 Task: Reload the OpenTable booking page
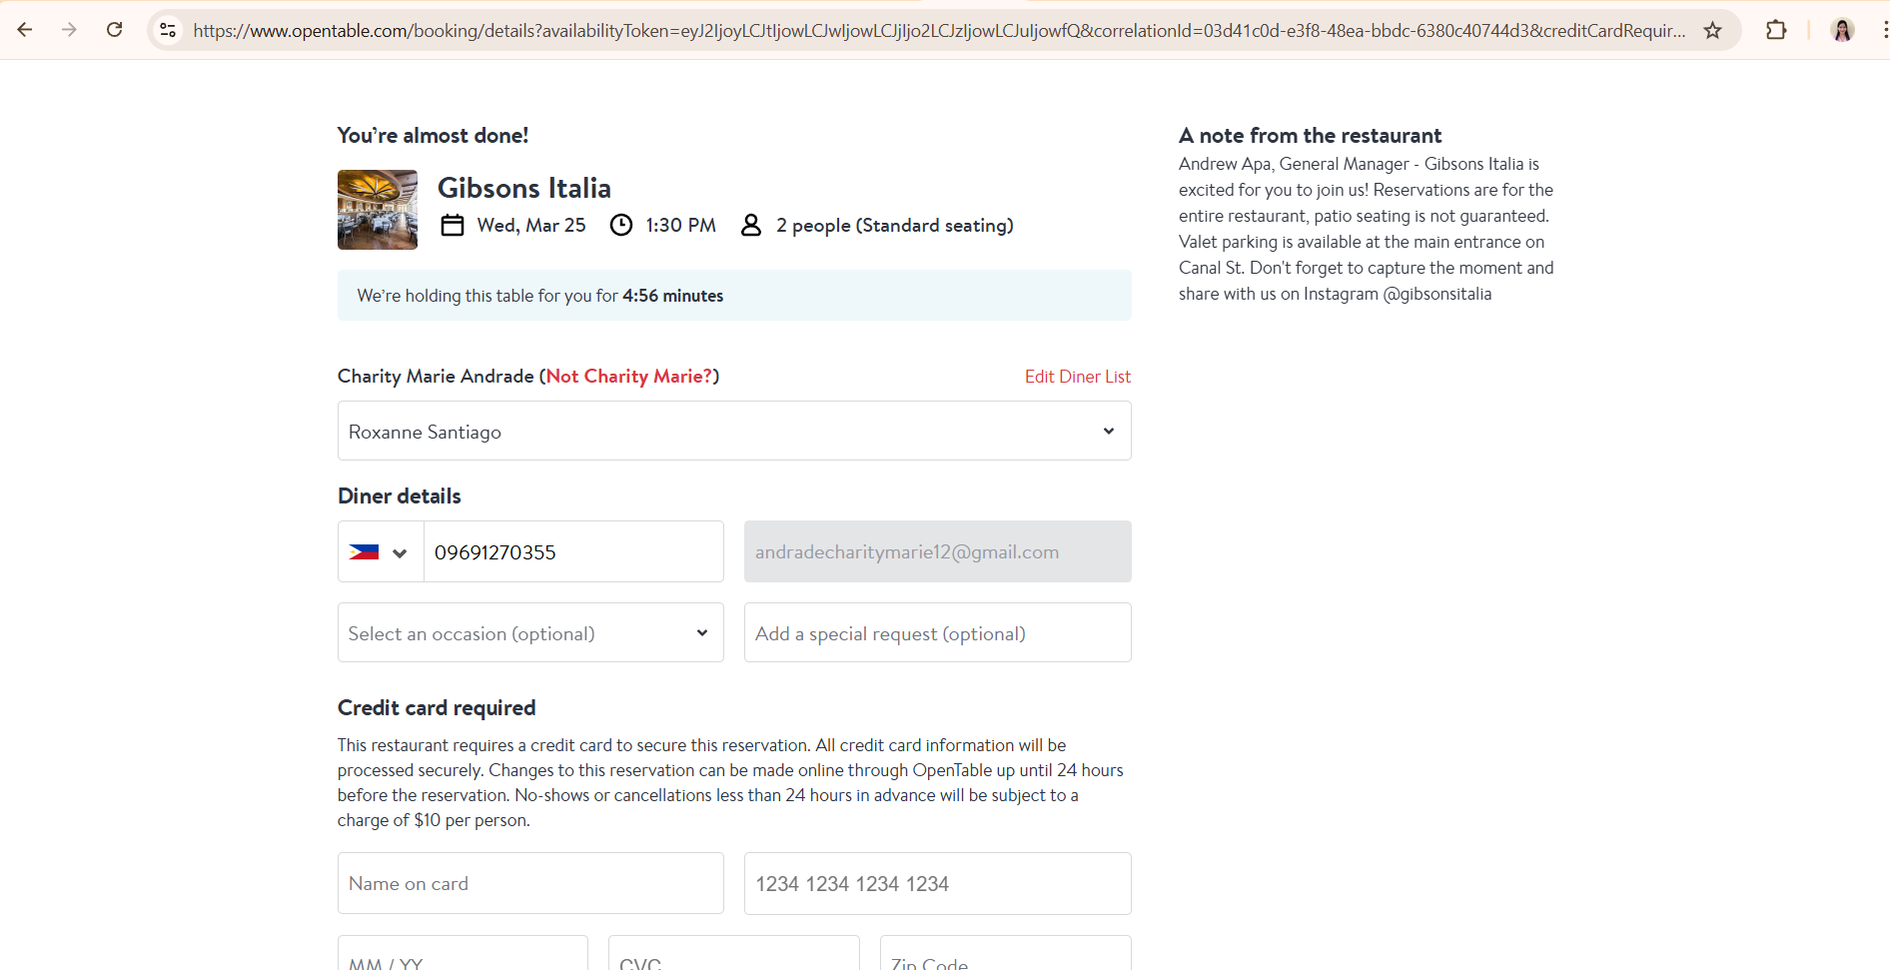click(x=115, y=30)
